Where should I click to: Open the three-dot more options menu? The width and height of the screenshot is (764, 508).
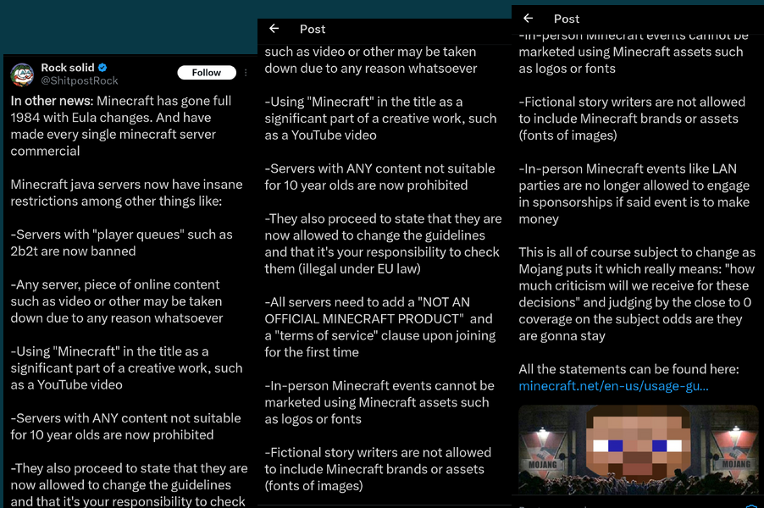click(x=246, y=73)
